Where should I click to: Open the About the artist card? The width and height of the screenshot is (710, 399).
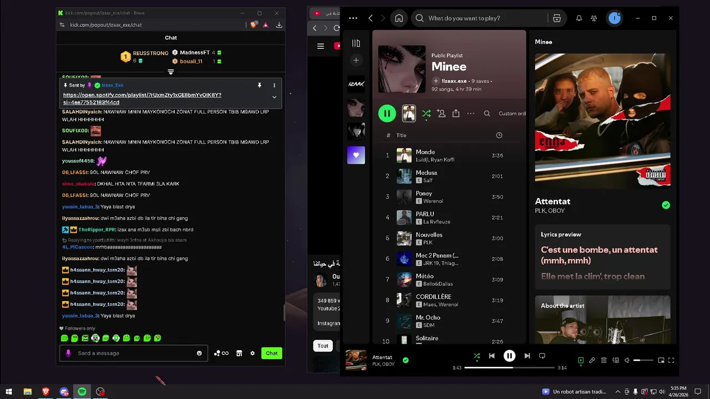602,320
